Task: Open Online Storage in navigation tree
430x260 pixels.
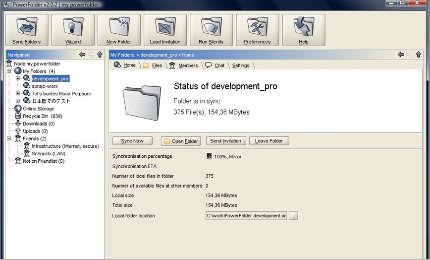Action: click(x=39, y=109)
